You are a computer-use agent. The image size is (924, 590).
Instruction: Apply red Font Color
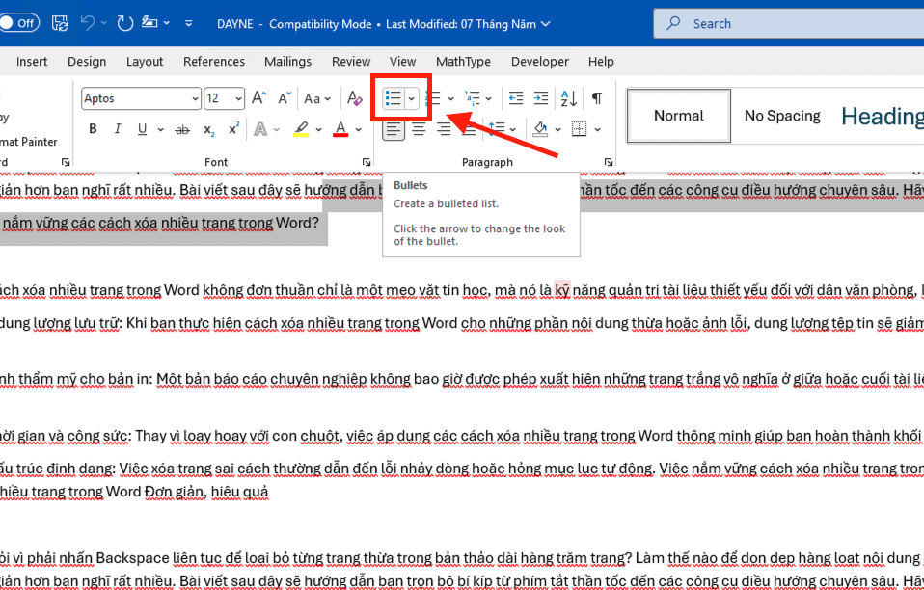click(340, 129)
